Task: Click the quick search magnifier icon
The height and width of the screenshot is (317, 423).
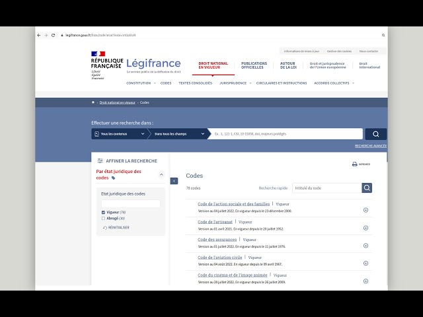Action: pos(367,188)
